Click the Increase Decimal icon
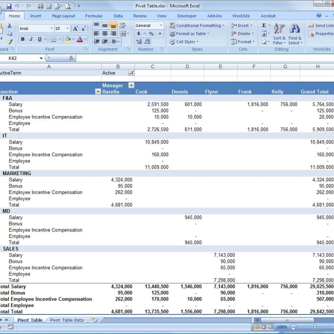The width and height of the screenshot is (334, 334). tap(139, 42)
